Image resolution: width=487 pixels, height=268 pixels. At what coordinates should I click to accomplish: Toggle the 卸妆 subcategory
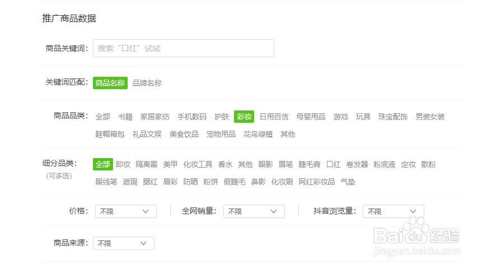click(123, 164)
